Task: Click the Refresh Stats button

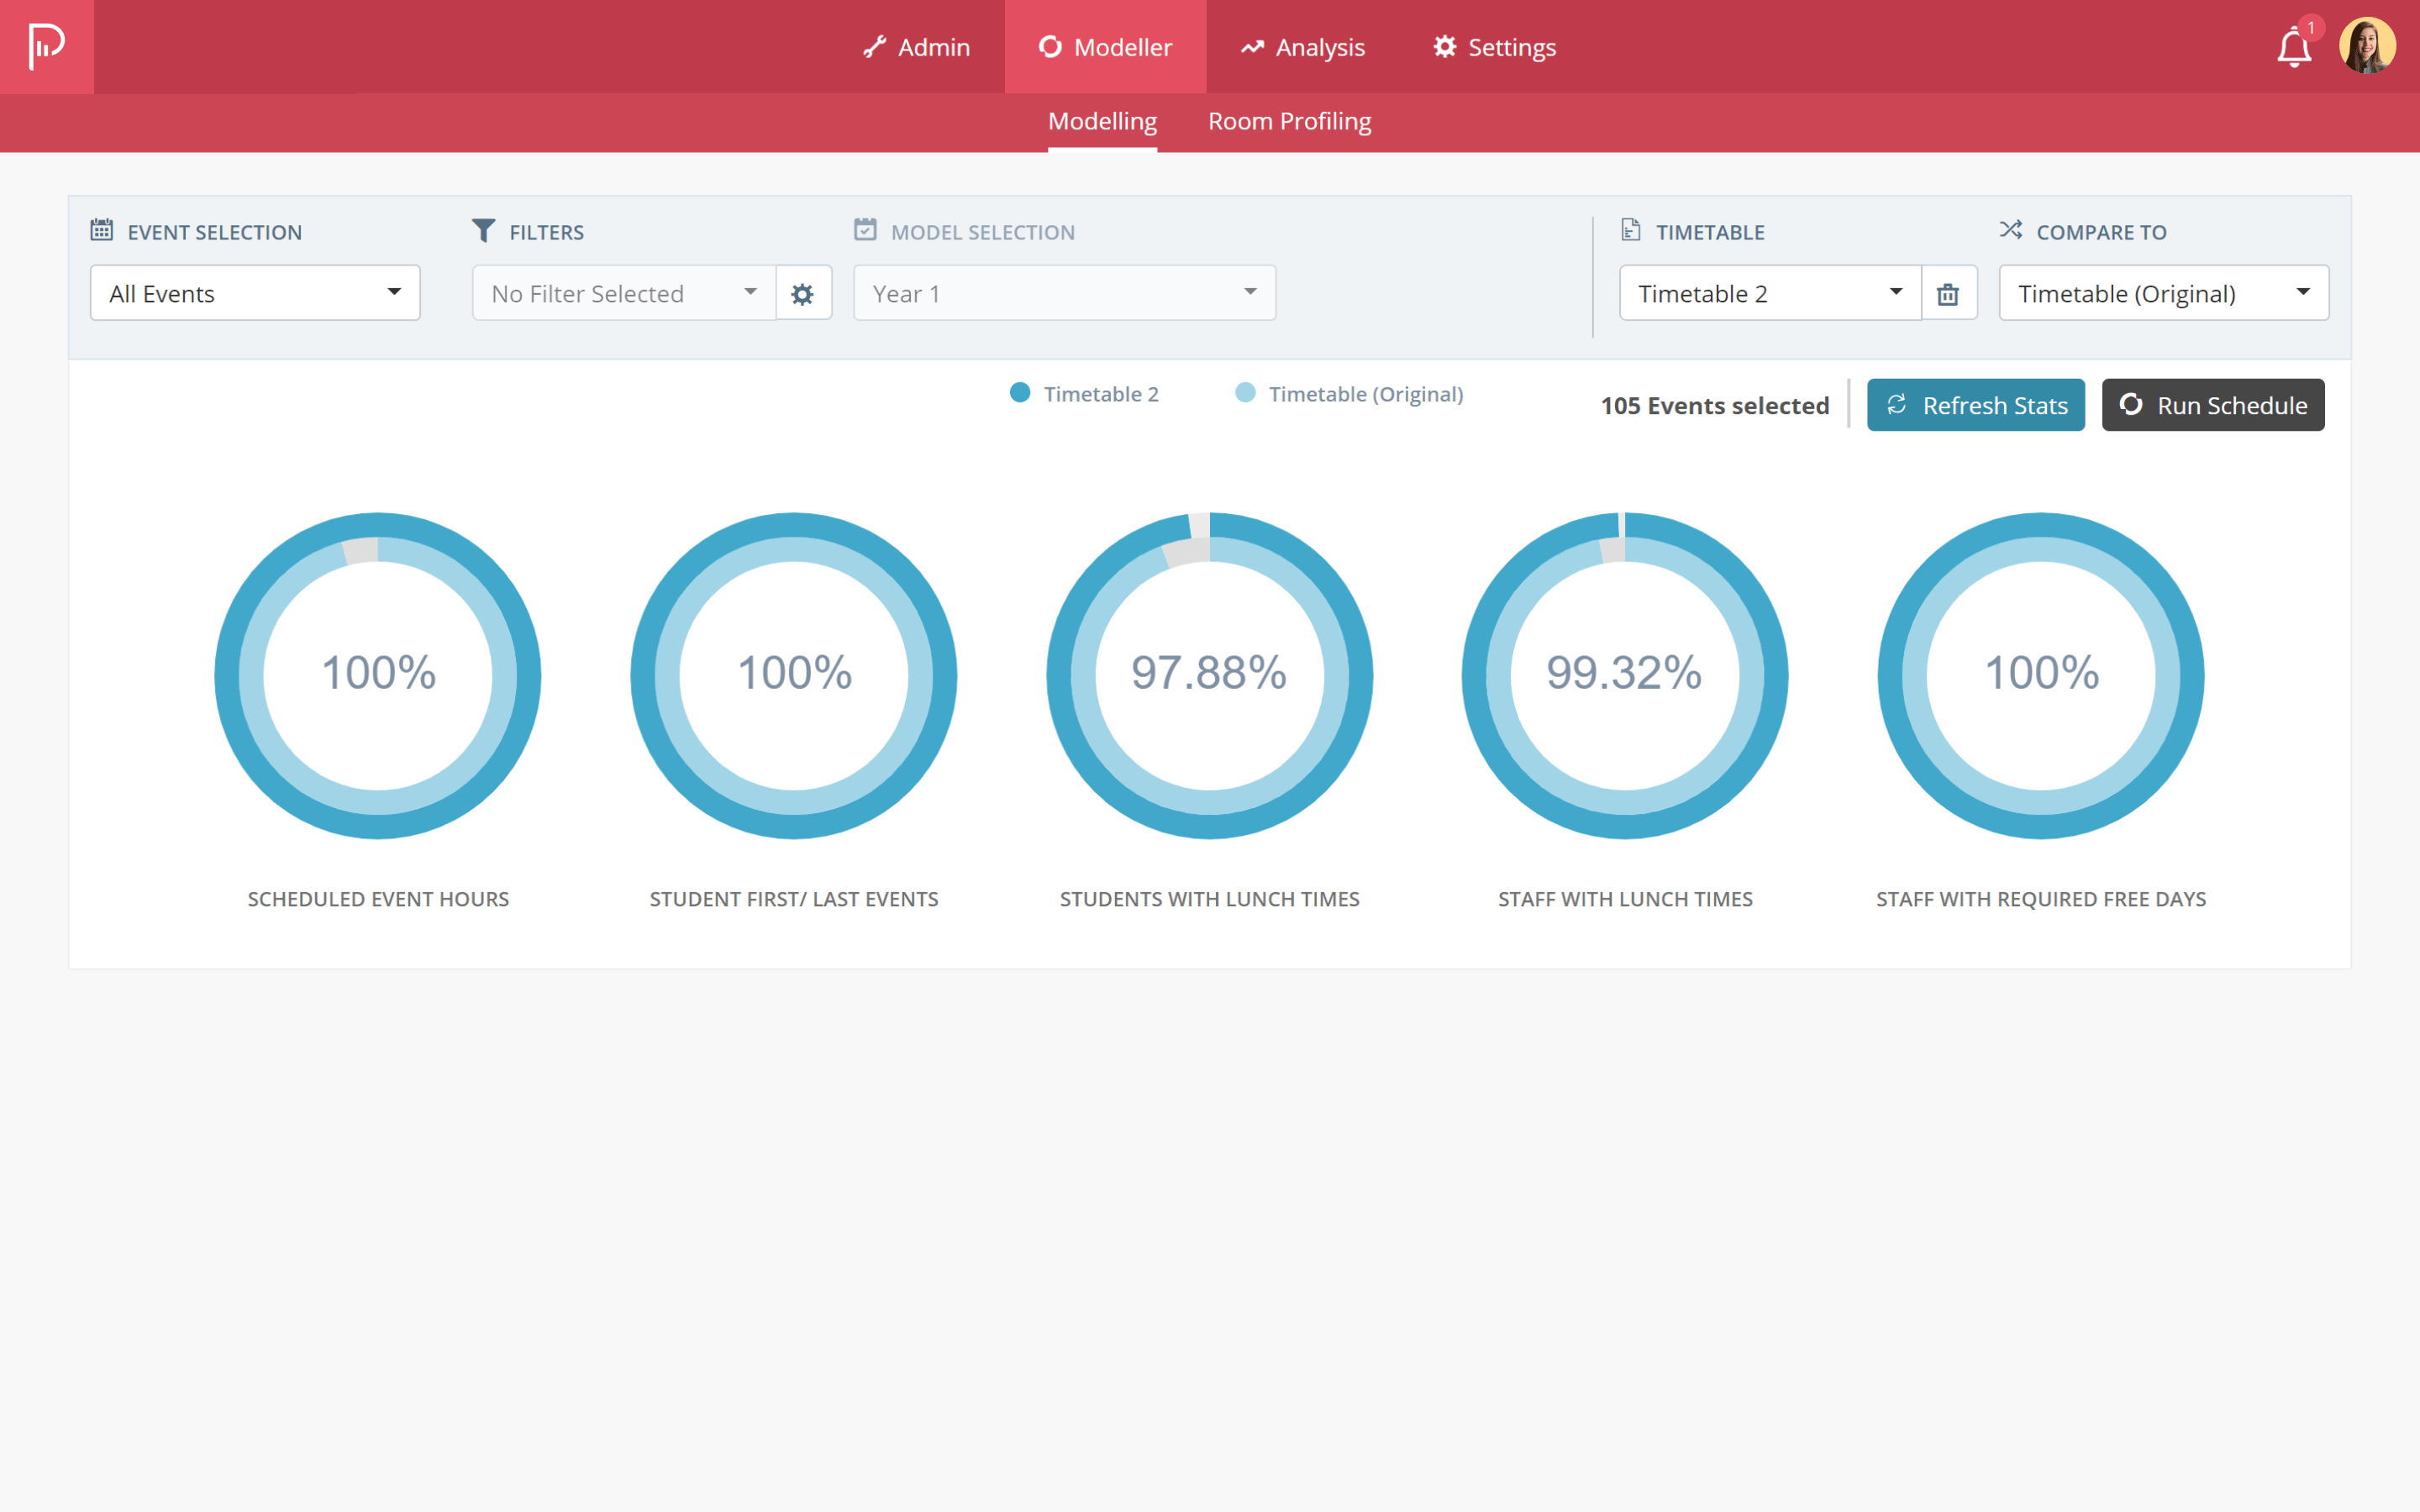Action: [x=1975, y=405]
